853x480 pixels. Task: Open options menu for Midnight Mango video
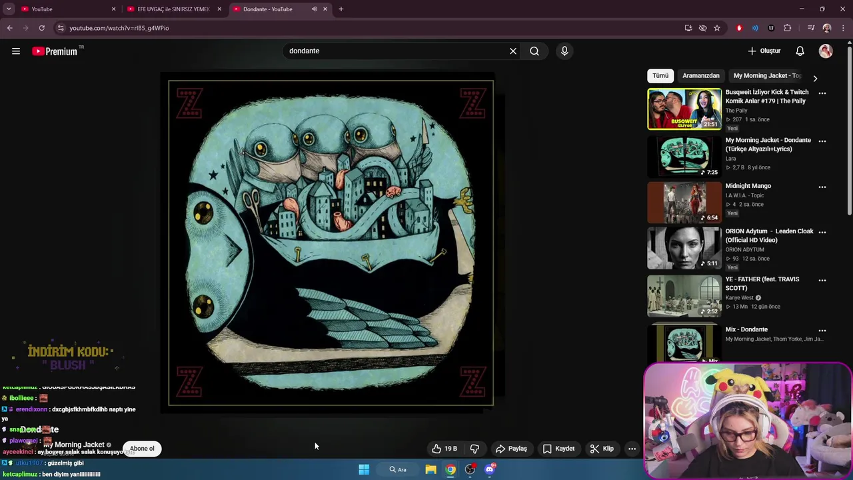click(x=822, y=187)
